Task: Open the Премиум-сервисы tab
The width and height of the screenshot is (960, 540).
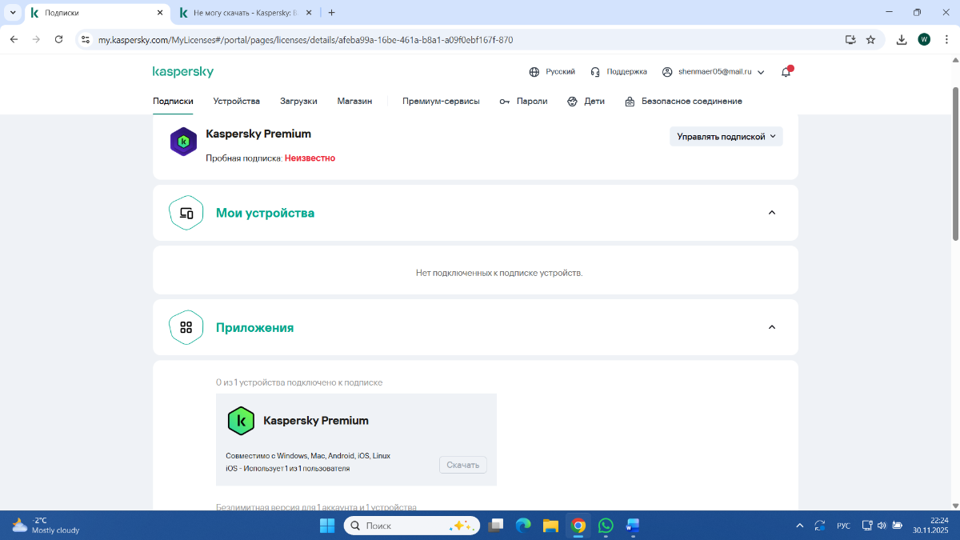Action: [441, 102]
